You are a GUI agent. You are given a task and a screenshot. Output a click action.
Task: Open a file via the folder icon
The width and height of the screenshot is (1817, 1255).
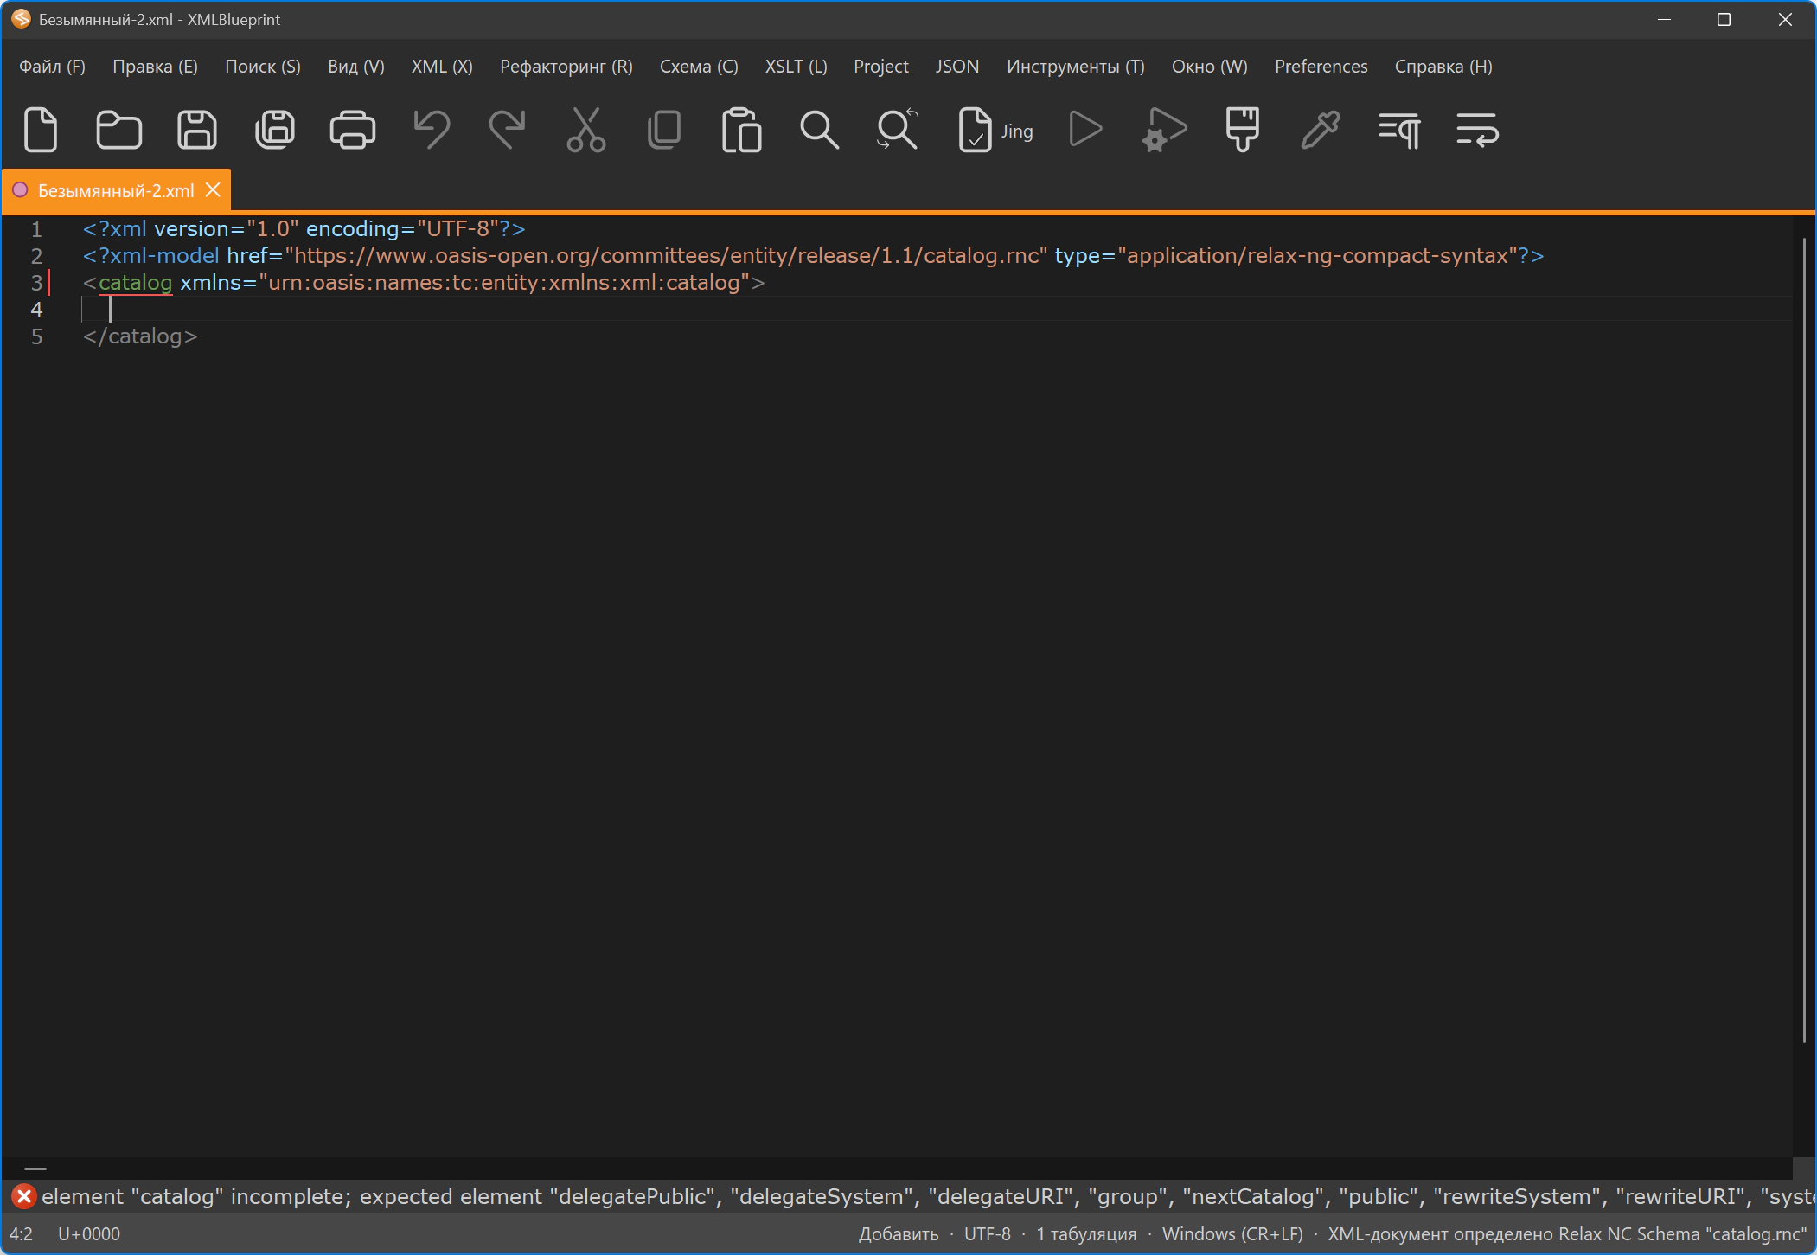[118, 131]
